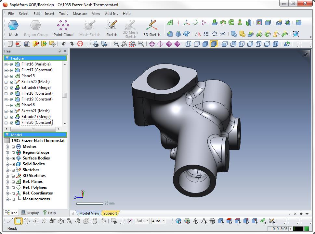Toggle the Plane15 checkbox
This screenshot has width=315, height=234.
pos(12,76)
